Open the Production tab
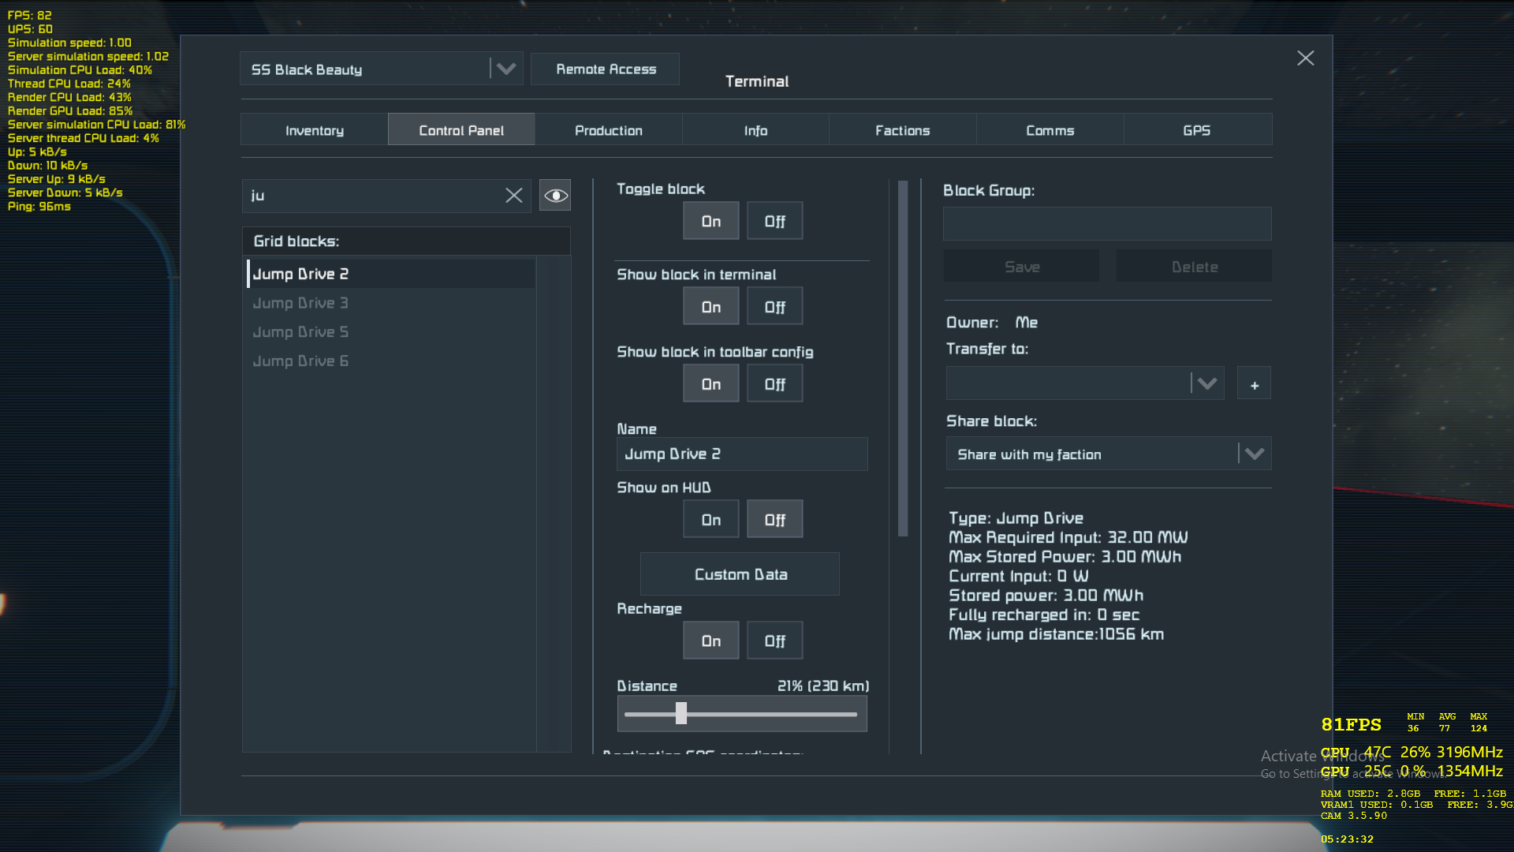 click(608, 130)
